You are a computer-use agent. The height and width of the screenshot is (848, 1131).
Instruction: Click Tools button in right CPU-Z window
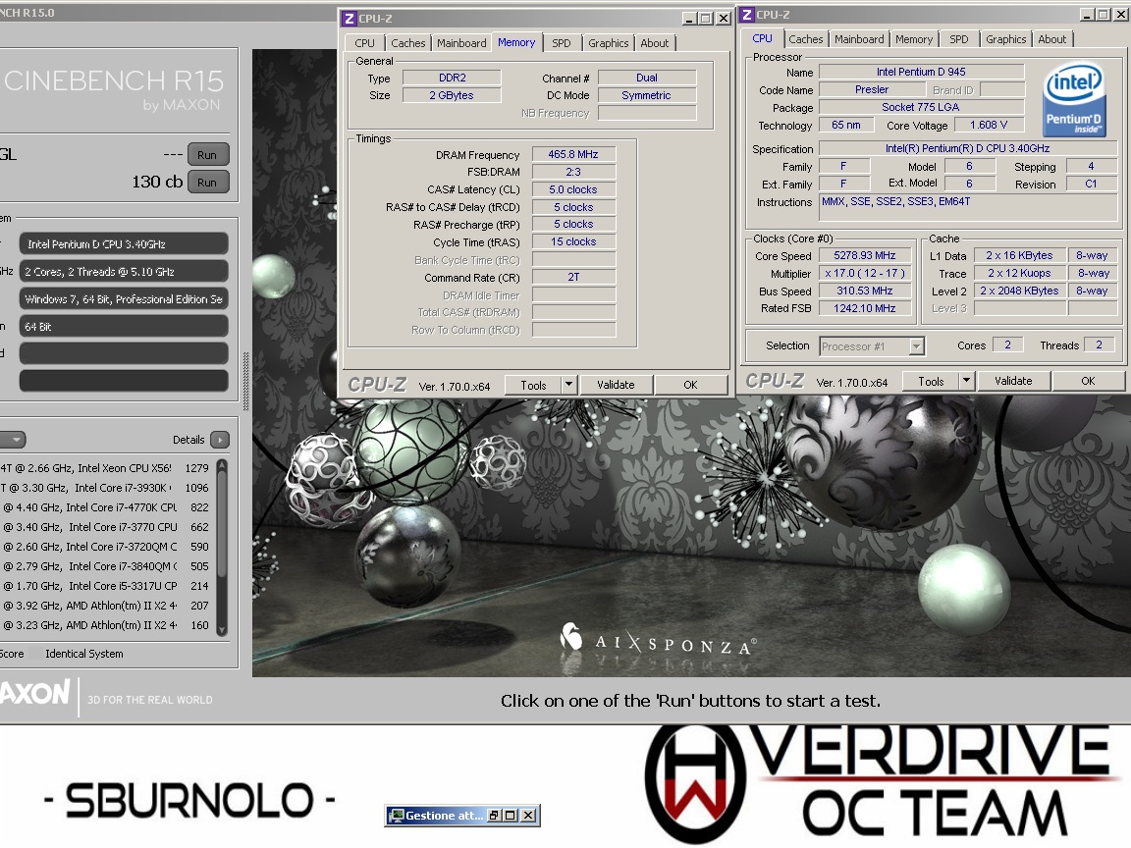[x=931, y=382]
